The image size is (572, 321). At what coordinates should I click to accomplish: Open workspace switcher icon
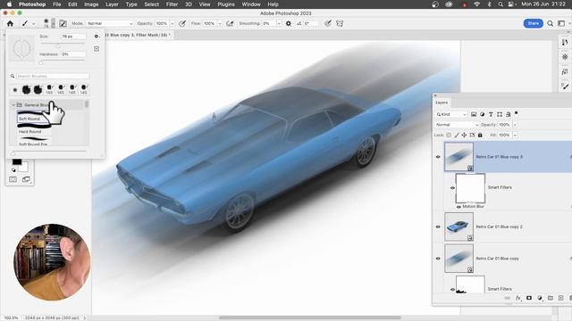(x=561, y=24)
